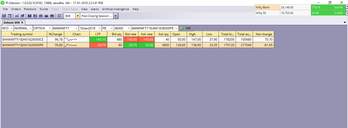Sort by Open column header
The width and height of the screenshot is (348, 128).
tap(179, 34)
